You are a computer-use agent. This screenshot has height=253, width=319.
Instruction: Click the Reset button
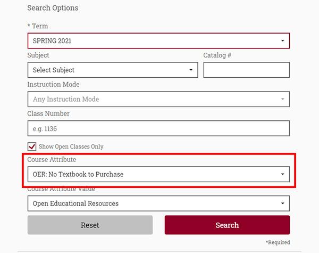90,225
